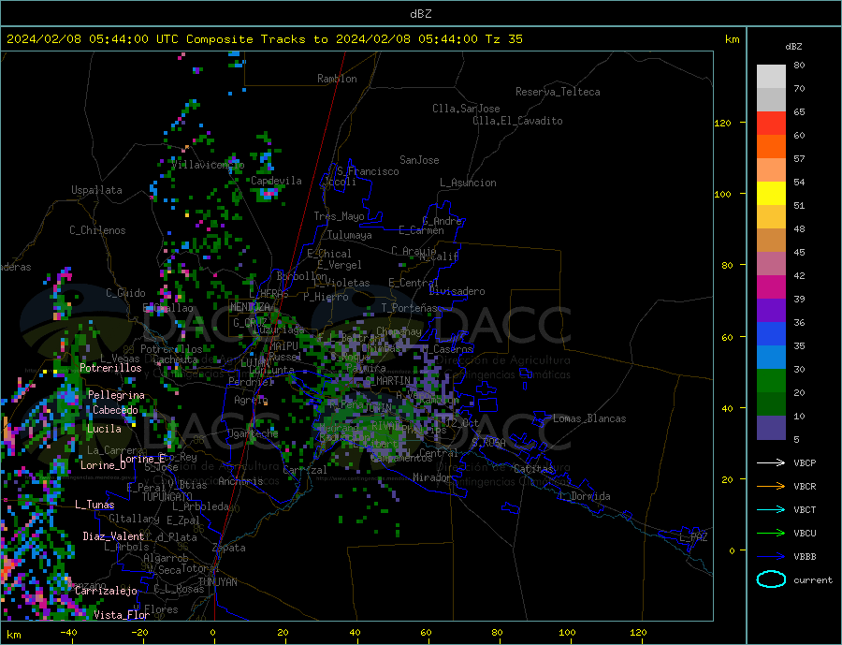Click the Lucila station label
The image size is (842, 645).
point(104,429)
